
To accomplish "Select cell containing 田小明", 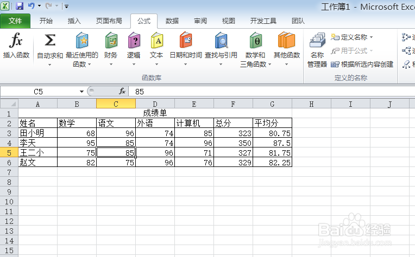I will click(37, 133).
